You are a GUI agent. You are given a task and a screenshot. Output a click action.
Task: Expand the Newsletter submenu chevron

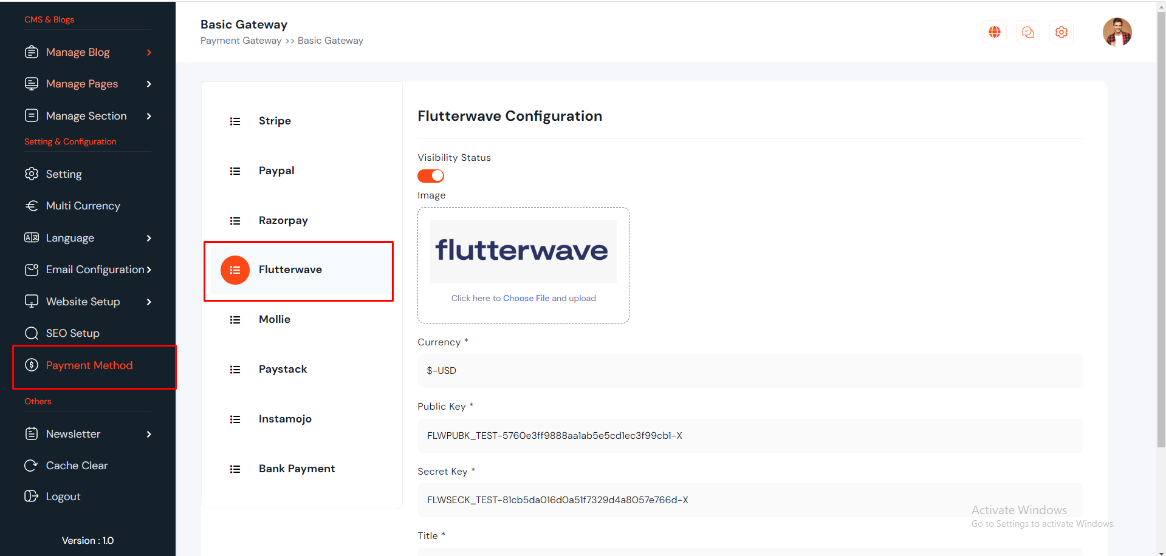point(149,434)
